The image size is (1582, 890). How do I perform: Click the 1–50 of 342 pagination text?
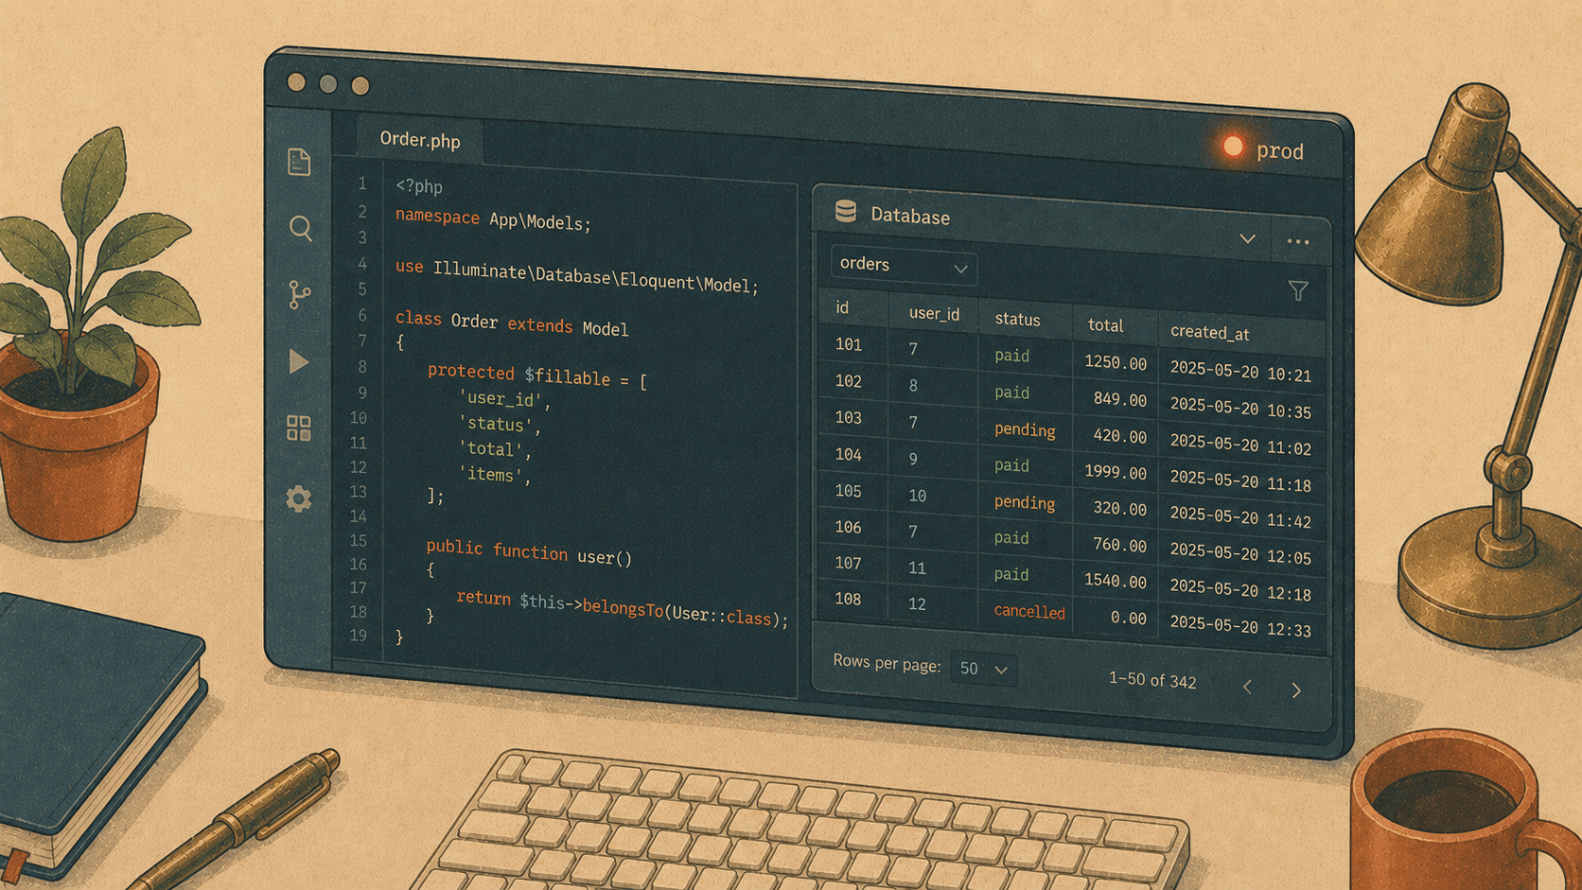coord(1152,680)
